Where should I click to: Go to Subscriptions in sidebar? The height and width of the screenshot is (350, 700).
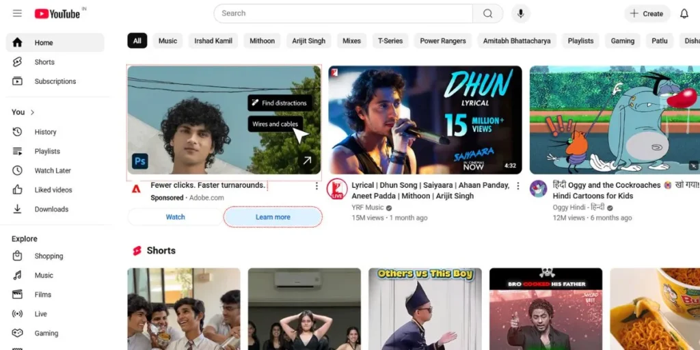[55, 81]
